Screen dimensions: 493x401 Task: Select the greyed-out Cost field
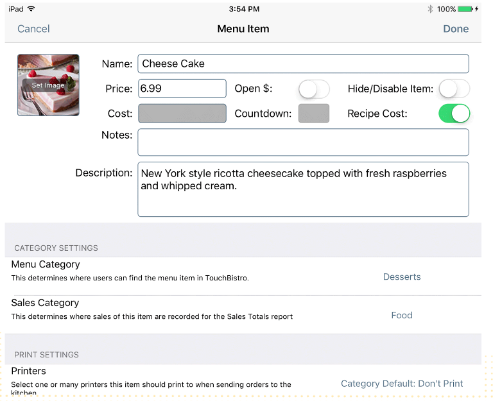(182, 114)
